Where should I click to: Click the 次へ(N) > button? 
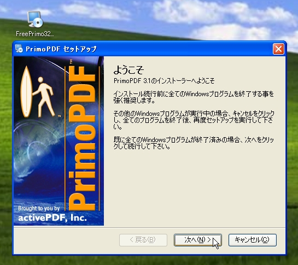198,240
